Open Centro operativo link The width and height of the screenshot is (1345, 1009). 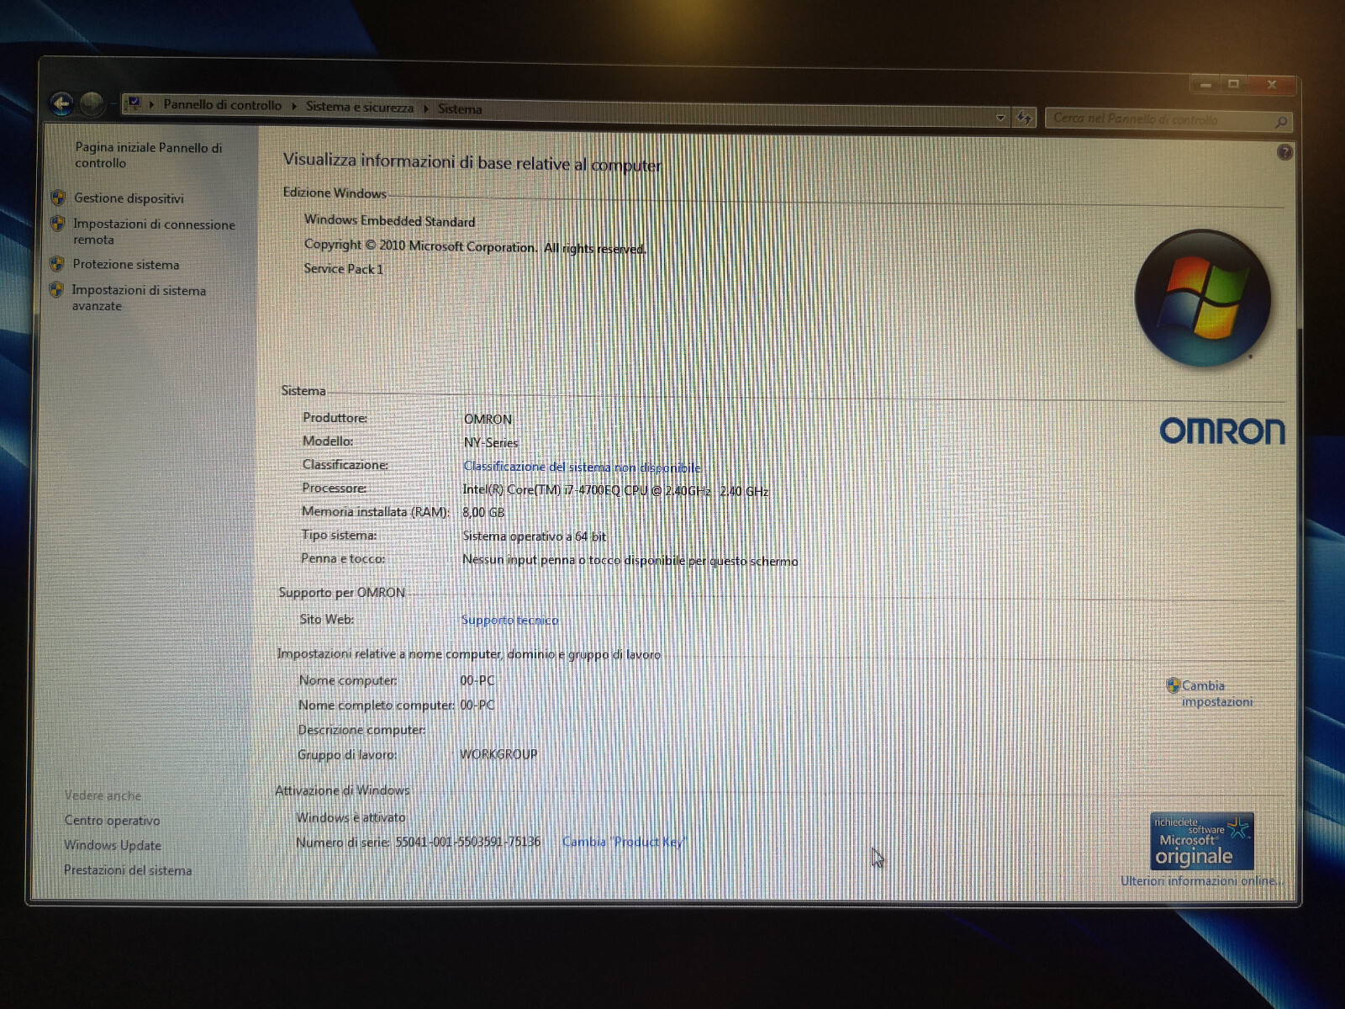point(112,820)
